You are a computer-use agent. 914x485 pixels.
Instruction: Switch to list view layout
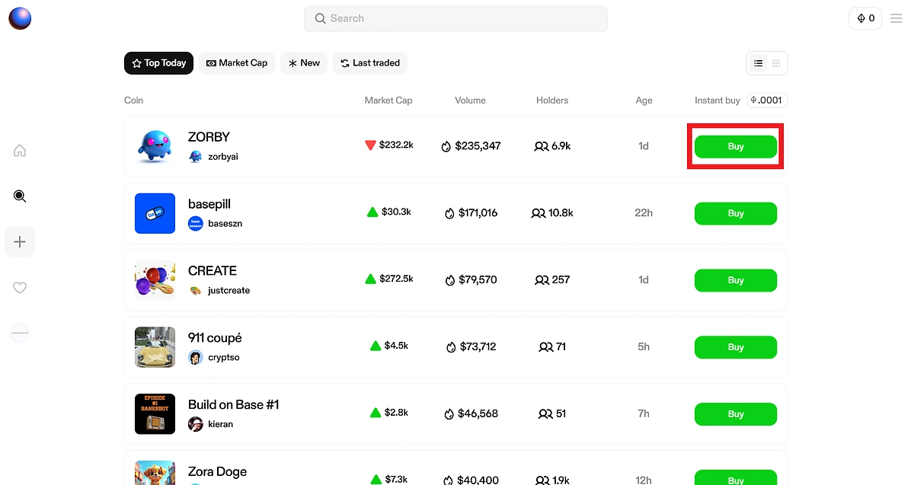(x=759, y=63)
